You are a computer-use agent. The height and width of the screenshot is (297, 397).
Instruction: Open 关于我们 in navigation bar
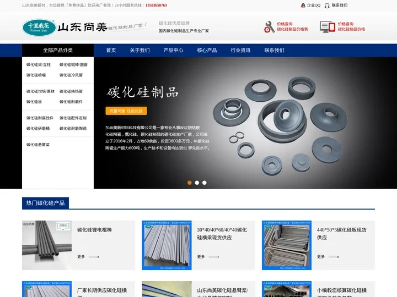140,50
